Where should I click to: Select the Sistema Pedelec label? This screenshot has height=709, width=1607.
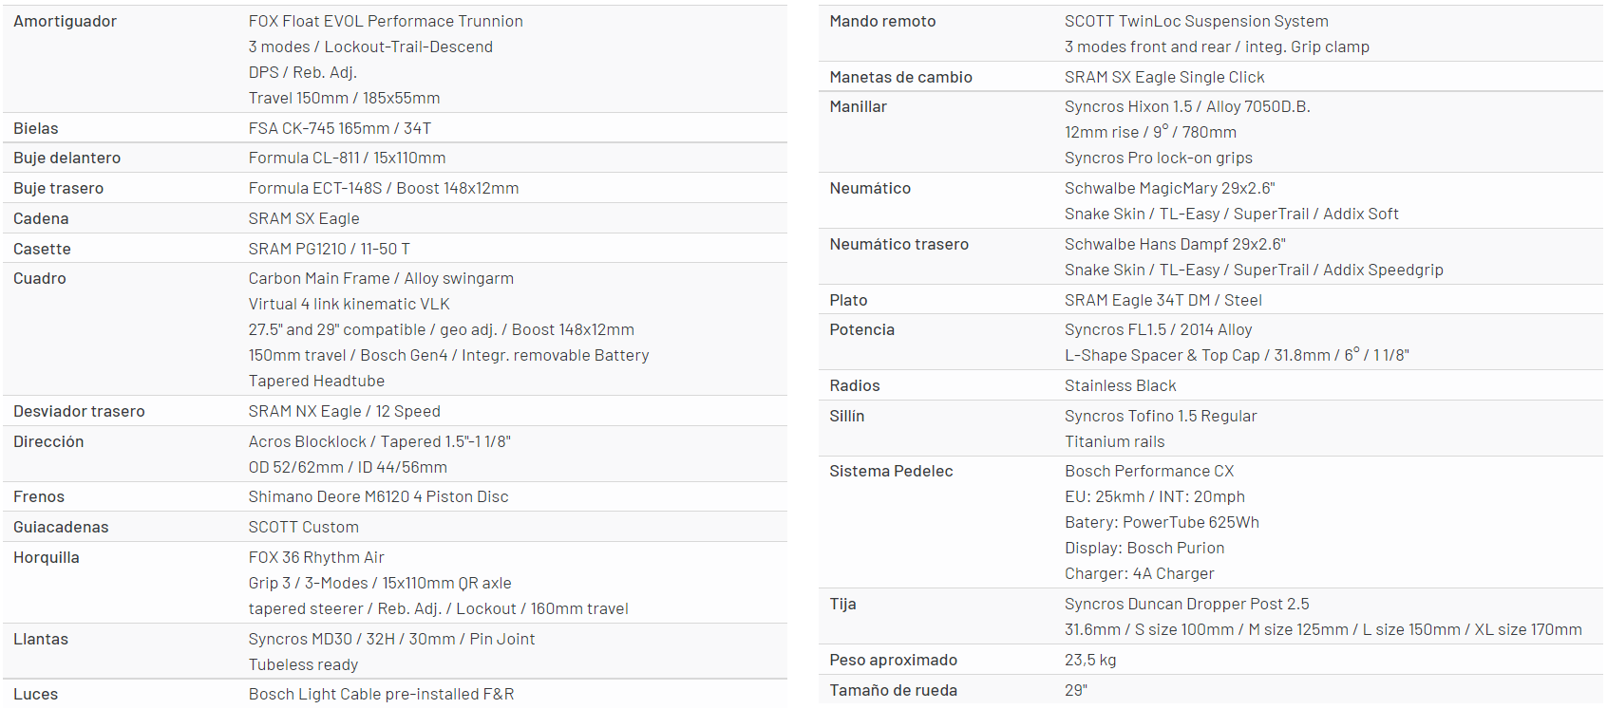click(891, 471)
